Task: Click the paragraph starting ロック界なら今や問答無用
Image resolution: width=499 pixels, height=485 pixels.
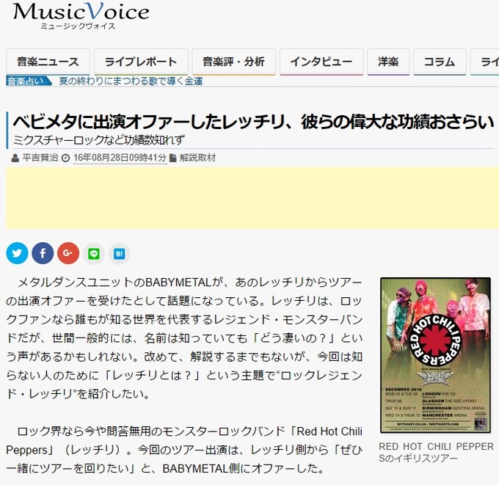Action: (184, 450)
